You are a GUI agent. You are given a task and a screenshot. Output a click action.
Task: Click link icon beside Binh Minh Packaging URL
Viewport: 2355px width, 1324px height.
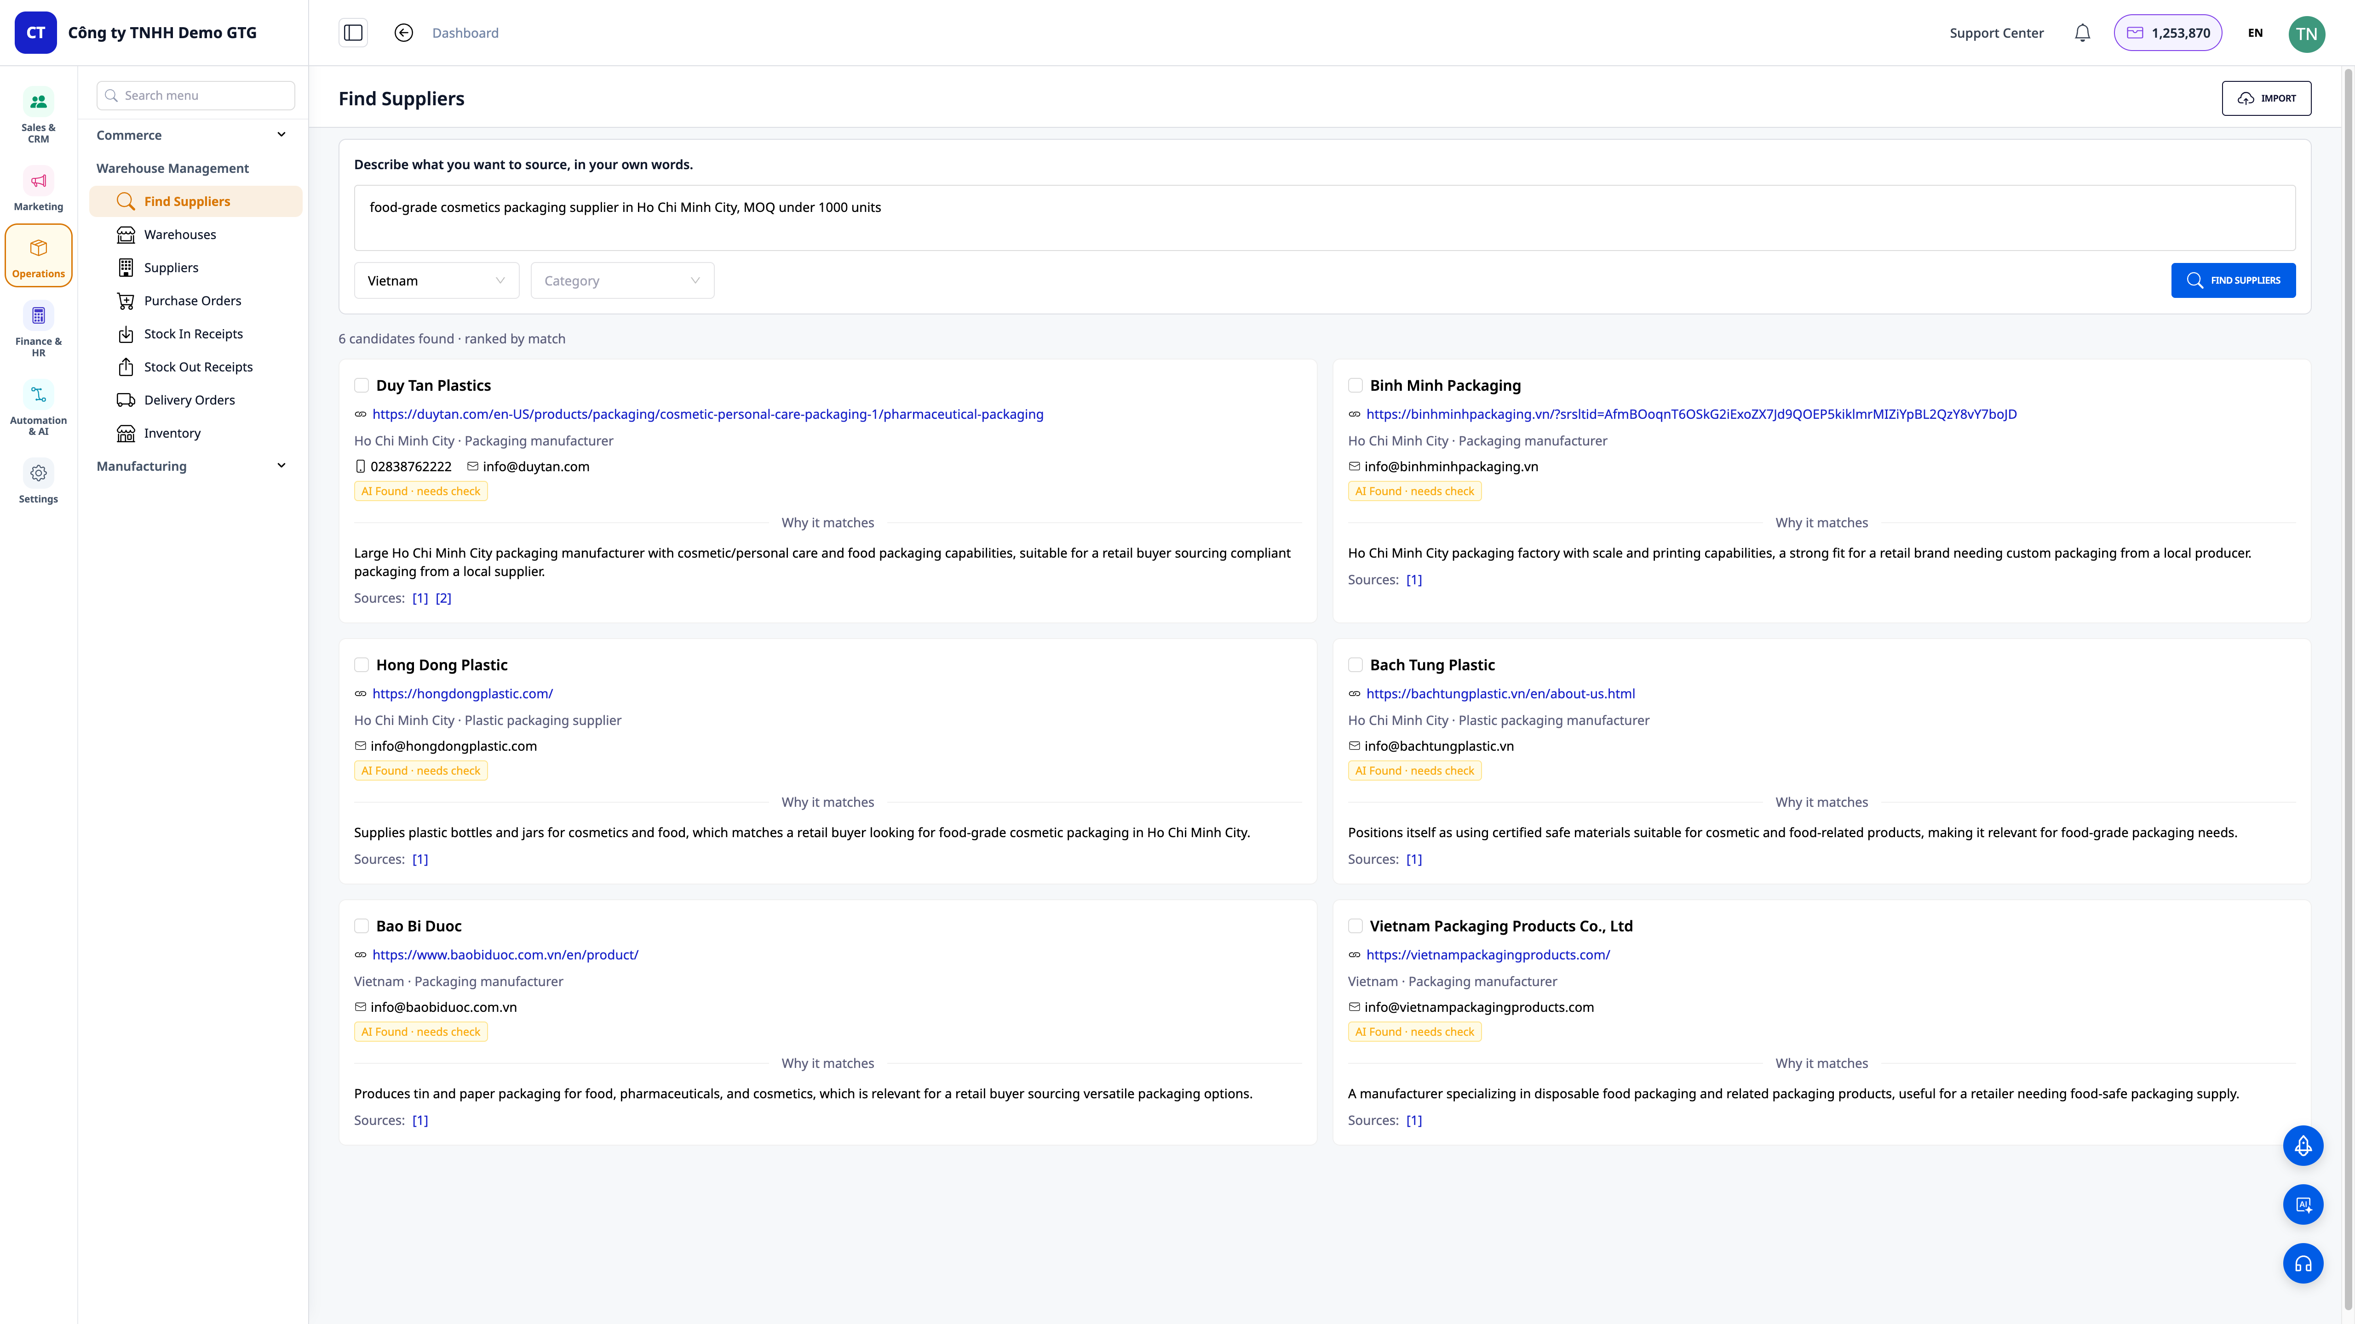(x=1354, y=414)
